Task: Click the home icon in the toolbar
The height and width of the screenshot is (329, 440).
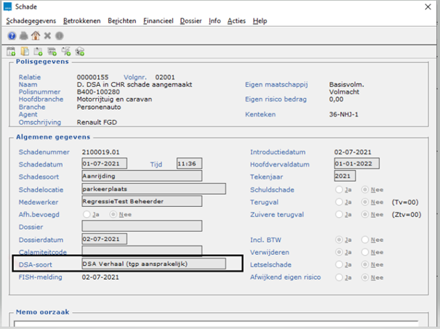Action: (x=35, y=35)
